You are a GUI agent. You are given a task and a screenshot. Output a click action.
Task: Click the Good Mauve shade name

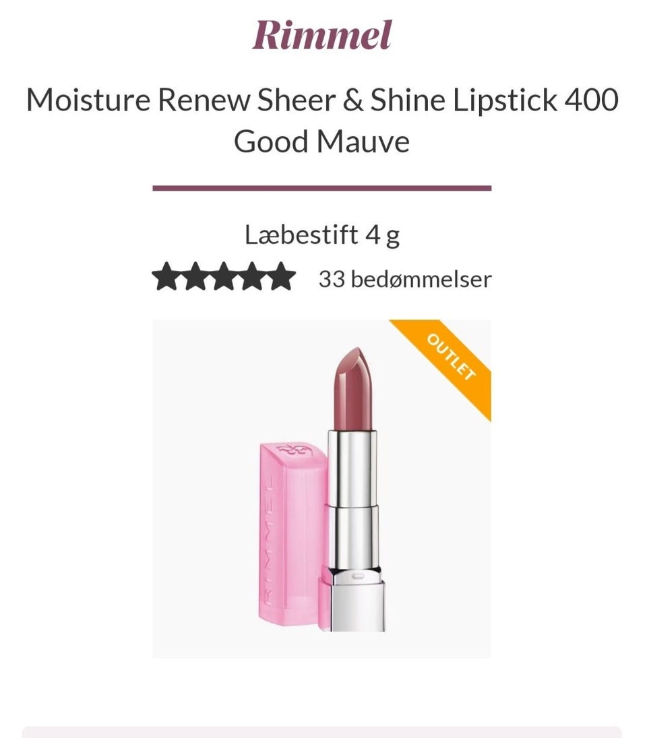pyautogui.click(x=322, y=142)
